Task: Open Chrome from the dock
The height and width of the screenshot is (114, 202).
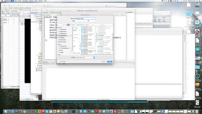Action: (x=24, y=111)
